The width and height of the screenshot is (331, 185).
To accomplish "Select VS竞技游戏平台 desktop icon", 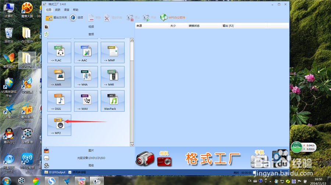I will click(9, 88).
